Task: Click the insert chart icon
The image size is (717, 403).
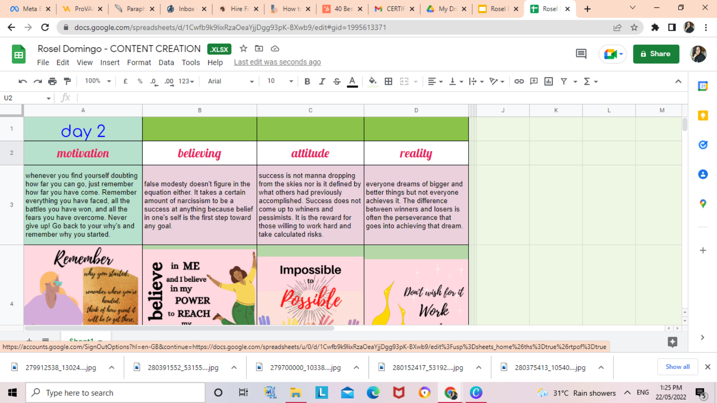Action: coord(548,81)
